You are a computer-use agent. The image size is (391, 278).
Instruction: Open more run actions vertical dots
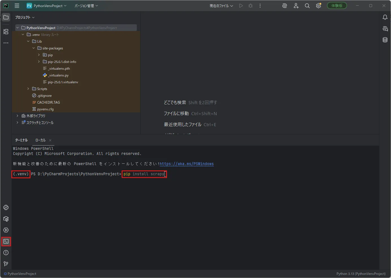(x=260, y=6)
